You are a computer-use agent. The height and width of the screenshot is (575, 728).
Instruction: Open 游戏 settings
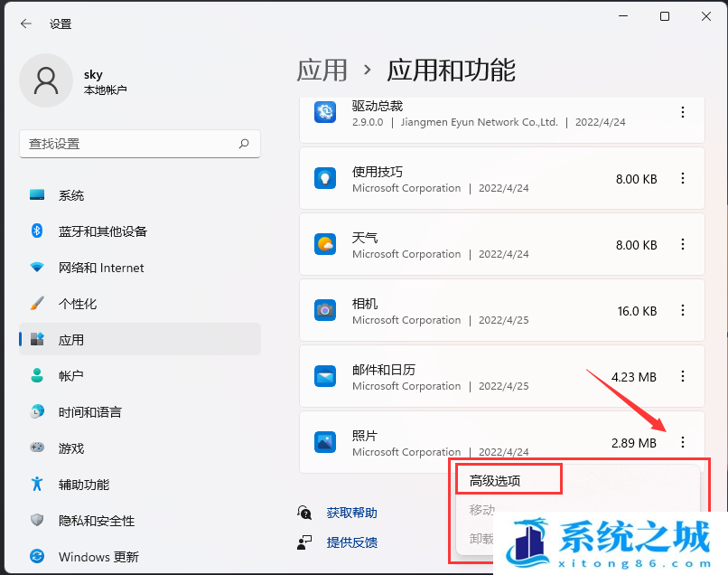140,448
